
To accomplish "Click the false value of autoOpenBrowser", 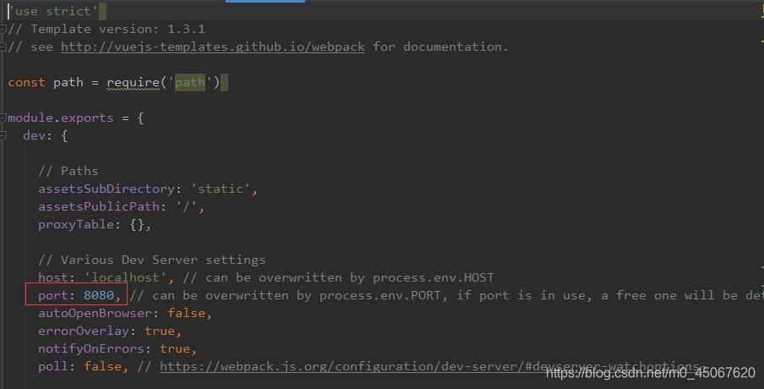I will [186, 313].
